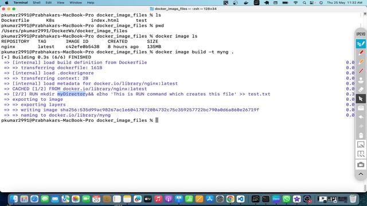Click the Docker whale icon in menu bar

pos(246,2)
